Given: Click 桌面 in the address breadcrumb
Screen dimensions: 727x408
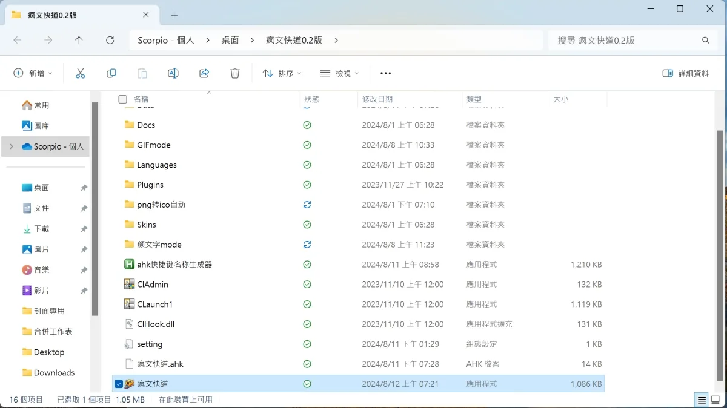Looking at the screenshot, I should pos(230,40).
